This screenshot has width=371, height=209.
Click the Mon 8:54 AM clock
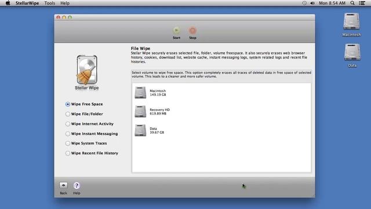[332, 3]
